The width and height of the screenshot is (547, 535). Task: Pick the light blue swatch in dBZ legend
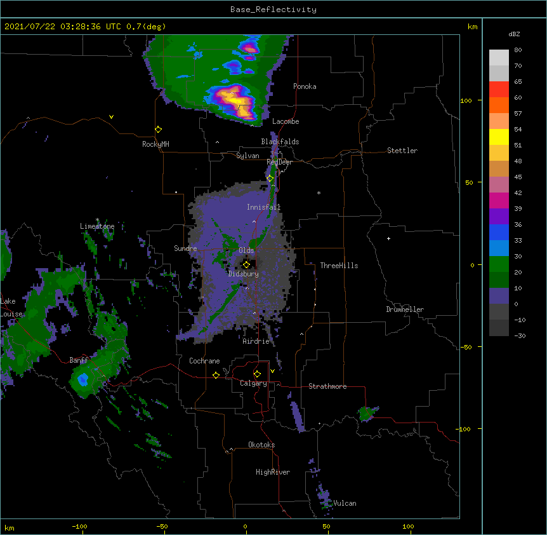(499, 248)
